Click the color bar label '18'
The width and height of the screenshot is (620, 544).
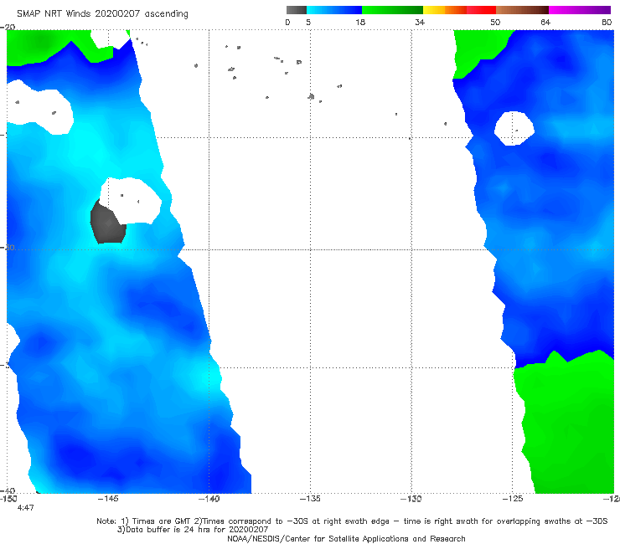tap(360, 22)
